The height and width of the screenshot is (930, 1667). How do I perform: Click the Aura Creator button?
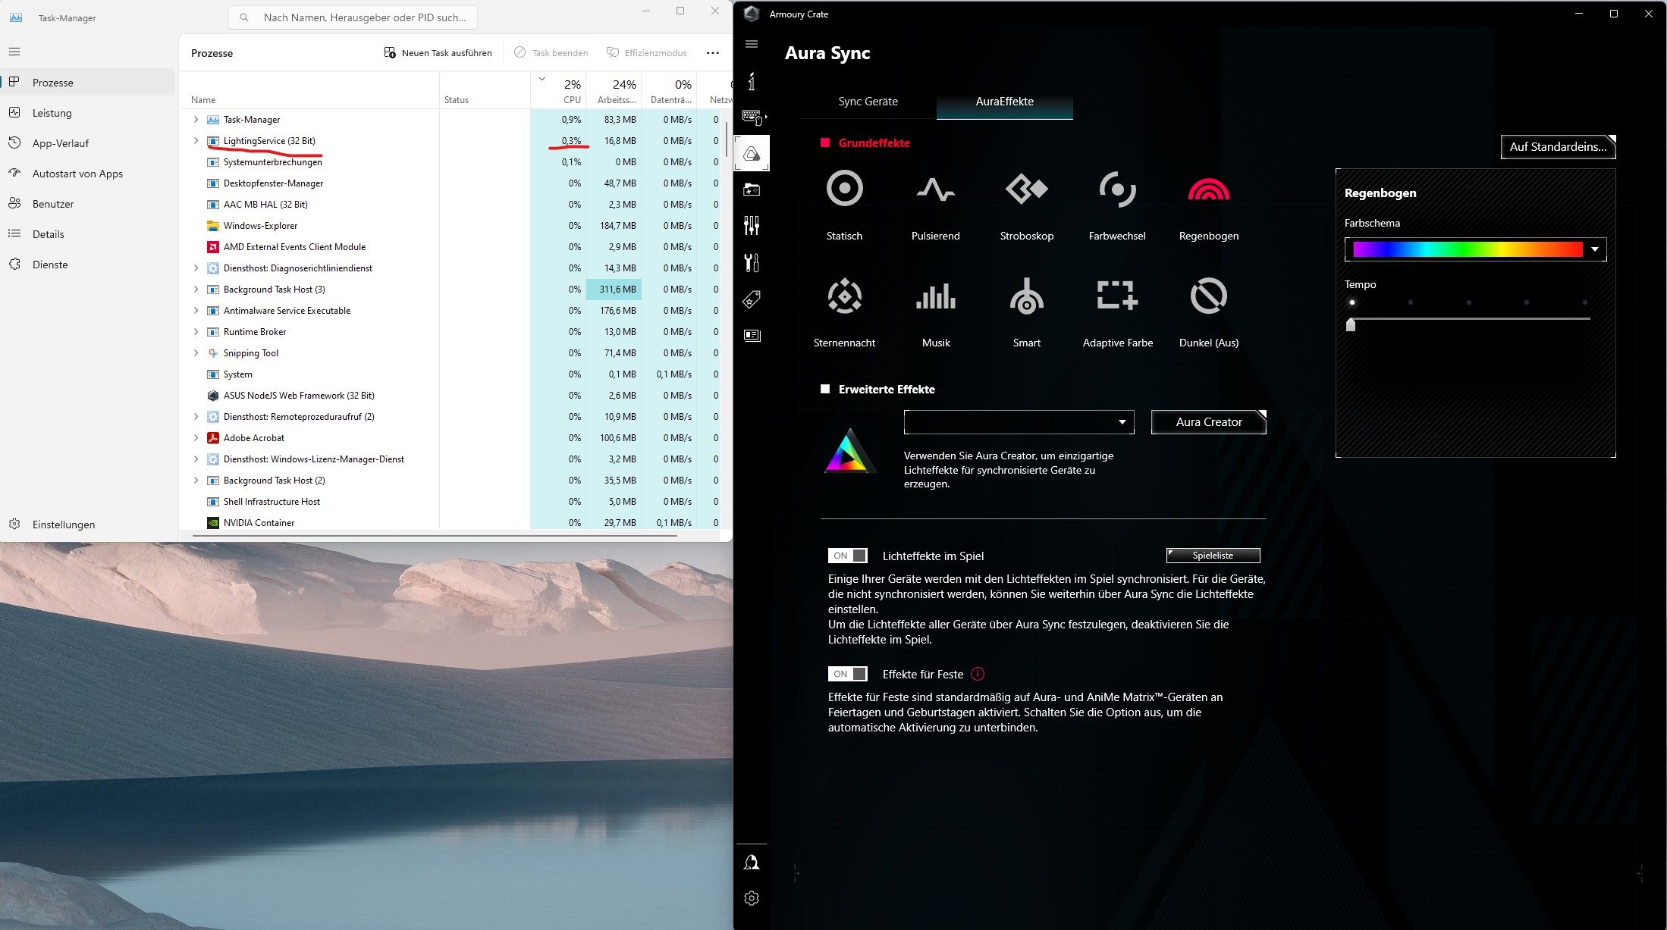[x=1208, y=422]
